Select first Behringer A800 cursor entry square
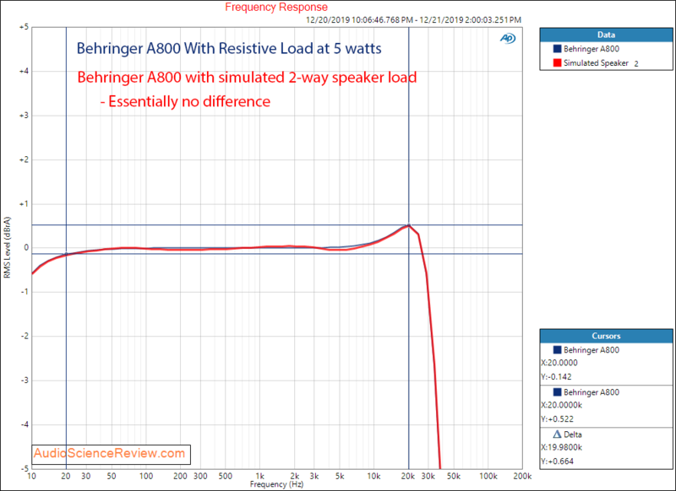This screenshot has height=491, width=676. (558, 349)
